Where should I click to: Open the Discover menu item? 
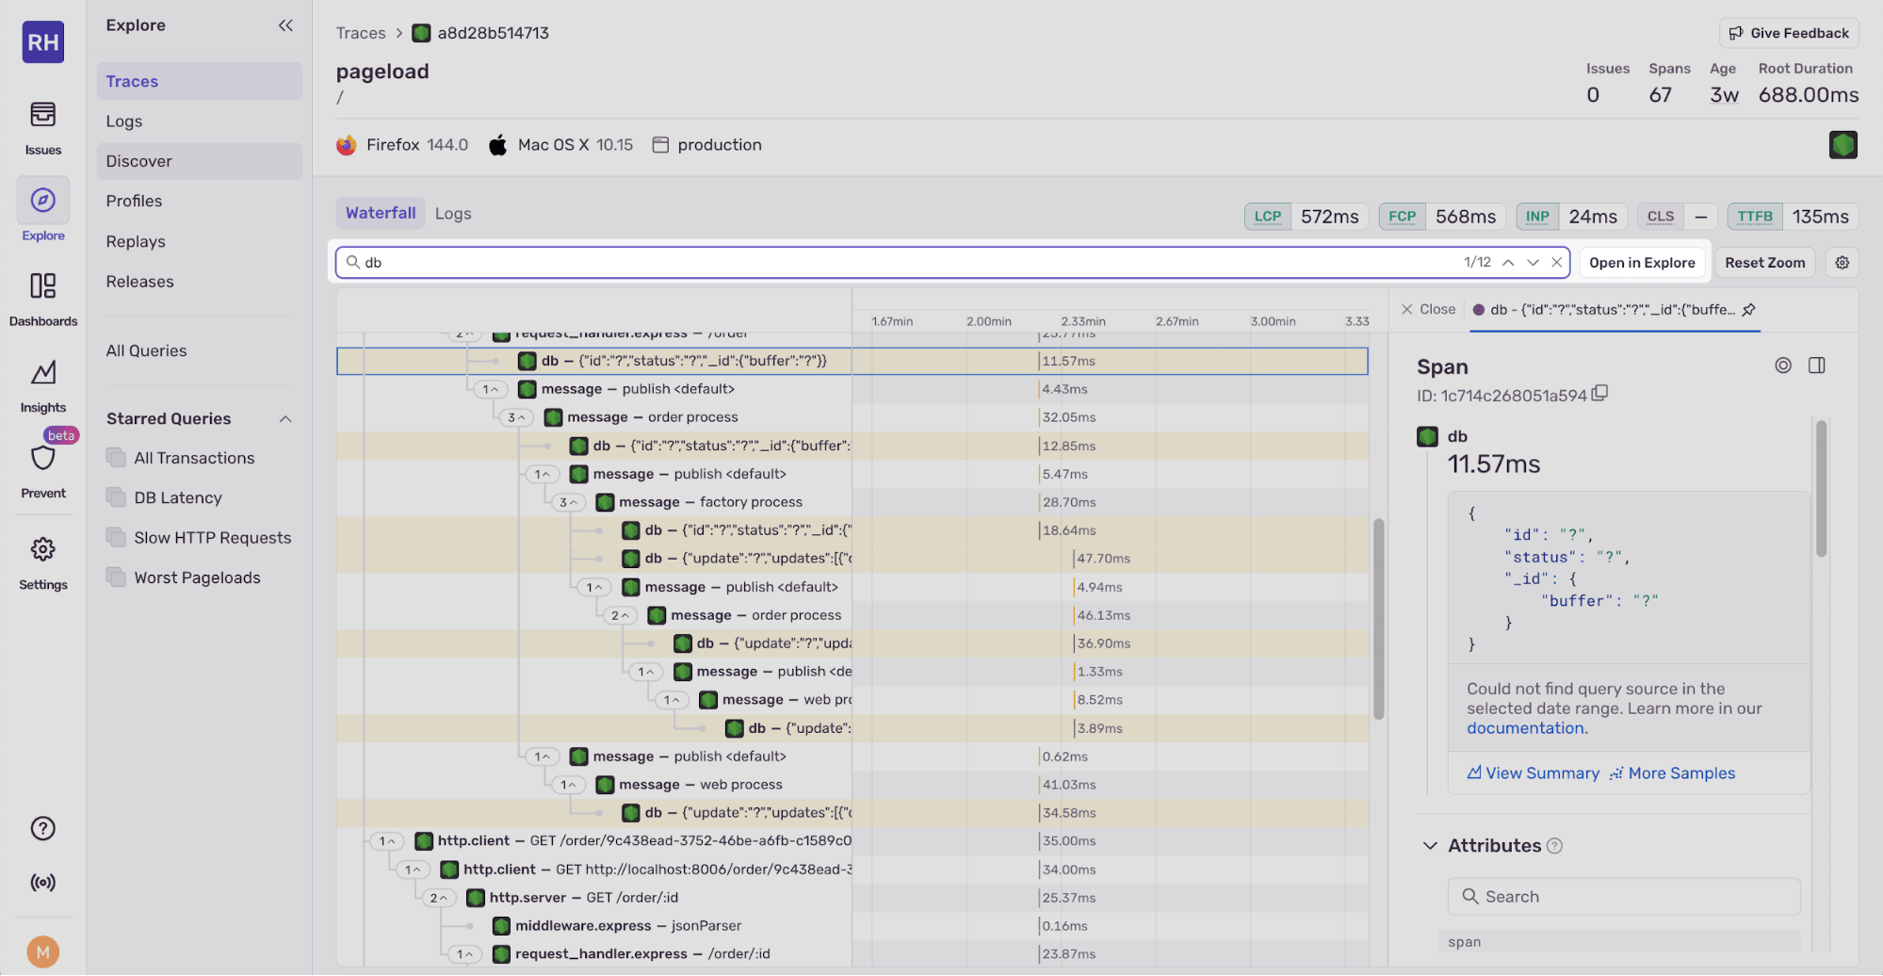click(x=138, y=160)
